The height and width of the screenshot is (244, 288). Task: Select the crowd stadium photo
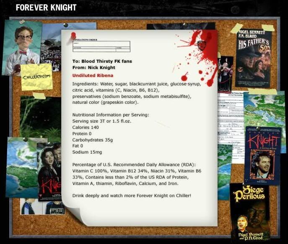point(52,48)
